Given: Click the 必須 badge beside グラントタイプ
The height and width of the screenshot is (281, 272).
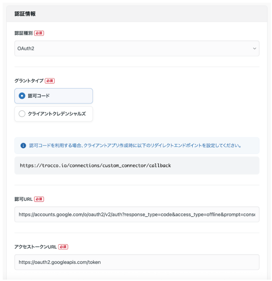Looking at the screenshot, I should [49, 81].
